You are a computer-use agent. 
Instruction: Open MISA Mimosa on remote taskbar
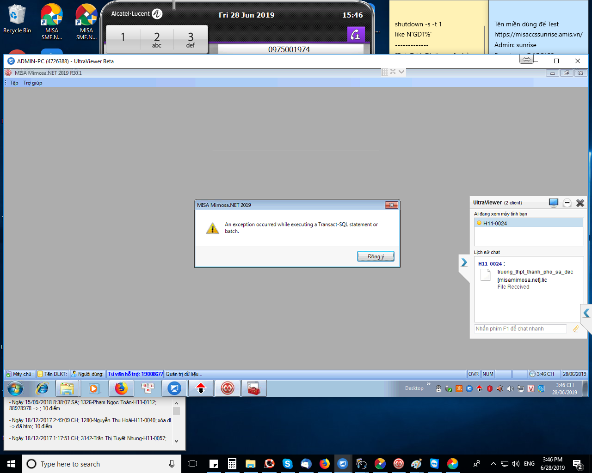tap(227, 388)
